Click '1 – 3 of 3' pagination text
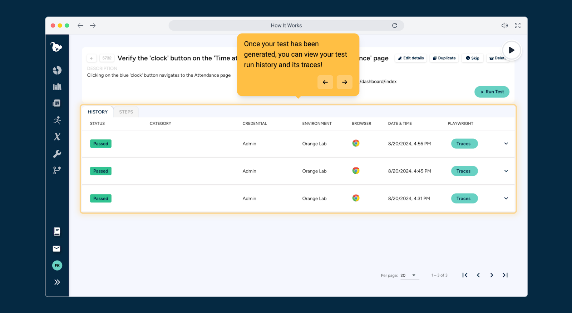Viewport: 572px width, 313px height. (439, 275)
